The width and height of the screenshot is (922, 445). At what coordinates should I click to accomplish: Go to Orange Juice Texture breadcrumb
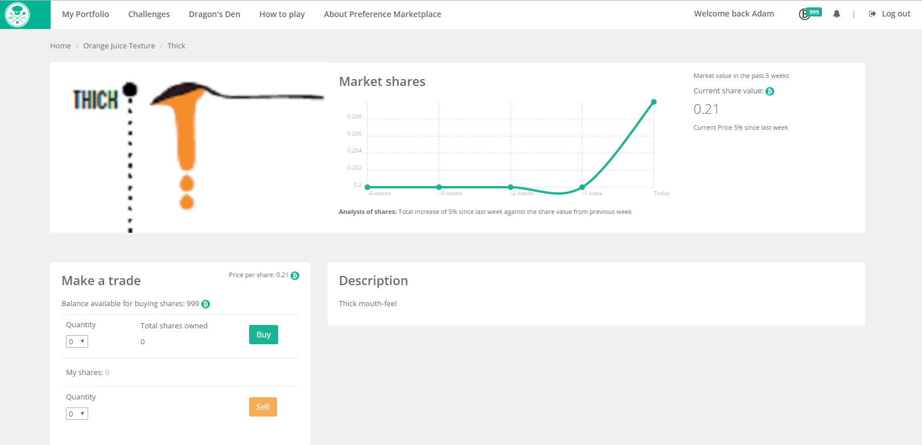coord(119,46)
